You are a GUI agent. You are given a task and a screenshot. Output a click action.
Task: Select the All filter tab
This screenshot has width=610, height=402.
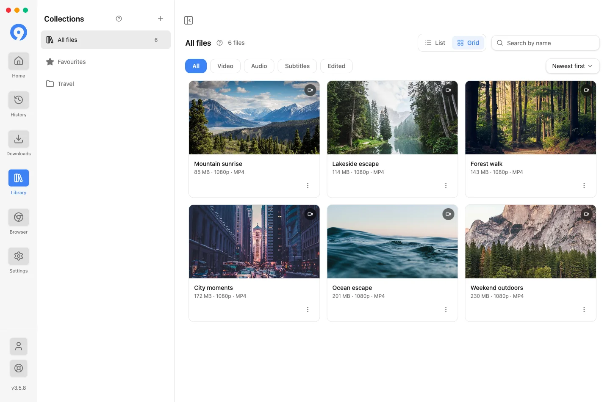click(196, 66)
